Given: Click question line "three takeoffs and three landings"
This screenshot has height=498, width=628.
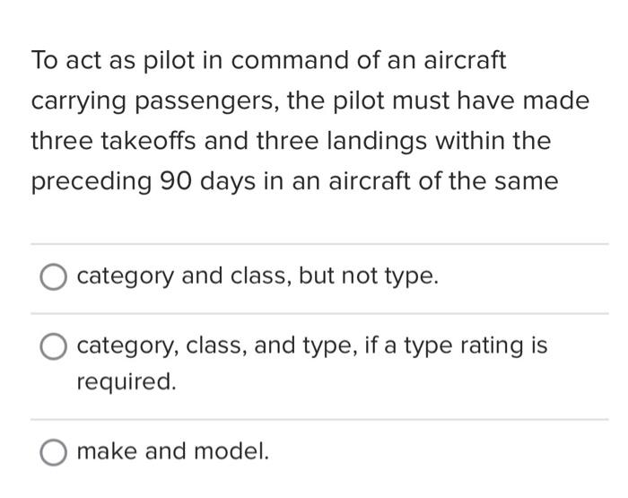Looking at the screenshot, I should (292, 141).
